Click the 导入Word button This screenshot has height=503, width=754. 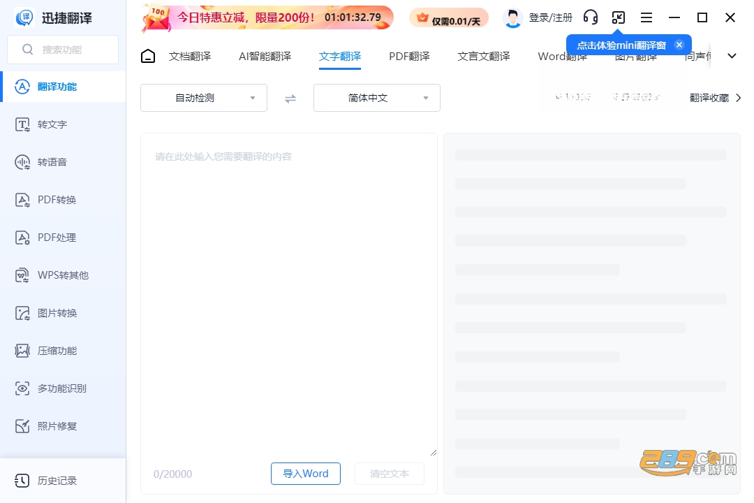(x=306, y=474)
